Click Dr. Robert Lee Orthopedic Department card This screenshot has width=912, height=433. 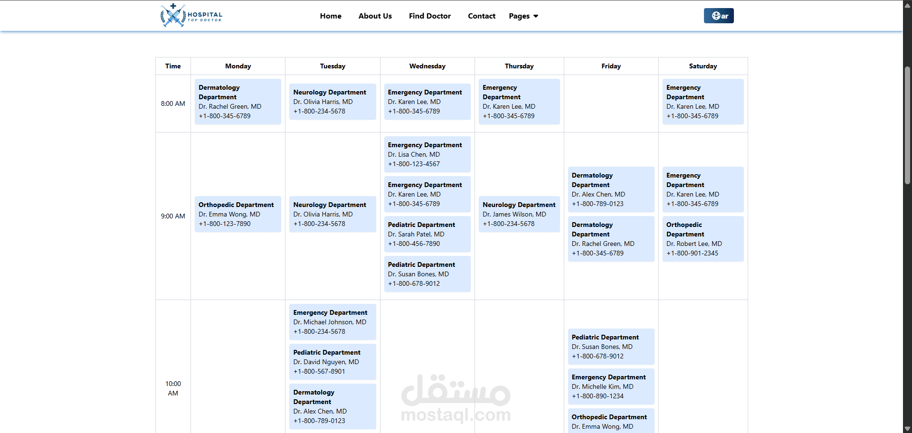[703, 239]
